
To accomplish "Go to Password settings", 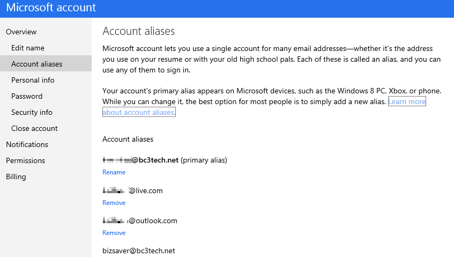I will (x=27, y=96).
